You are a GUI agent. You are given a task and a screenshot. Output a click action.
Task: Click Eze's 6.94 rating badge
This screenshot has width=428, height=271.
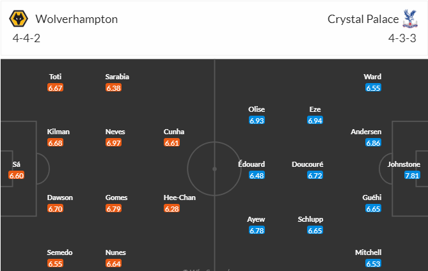click(x=315, y=120)
